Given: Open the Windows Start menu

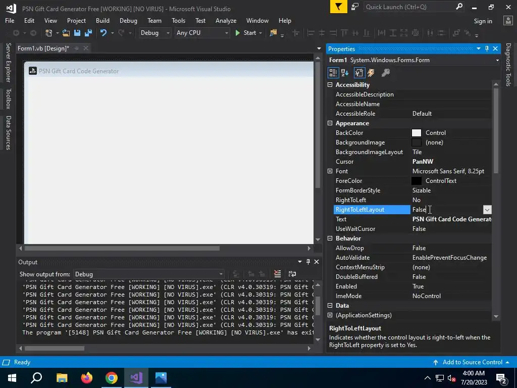Looking at the screenshot, I should tap(12, 378).
